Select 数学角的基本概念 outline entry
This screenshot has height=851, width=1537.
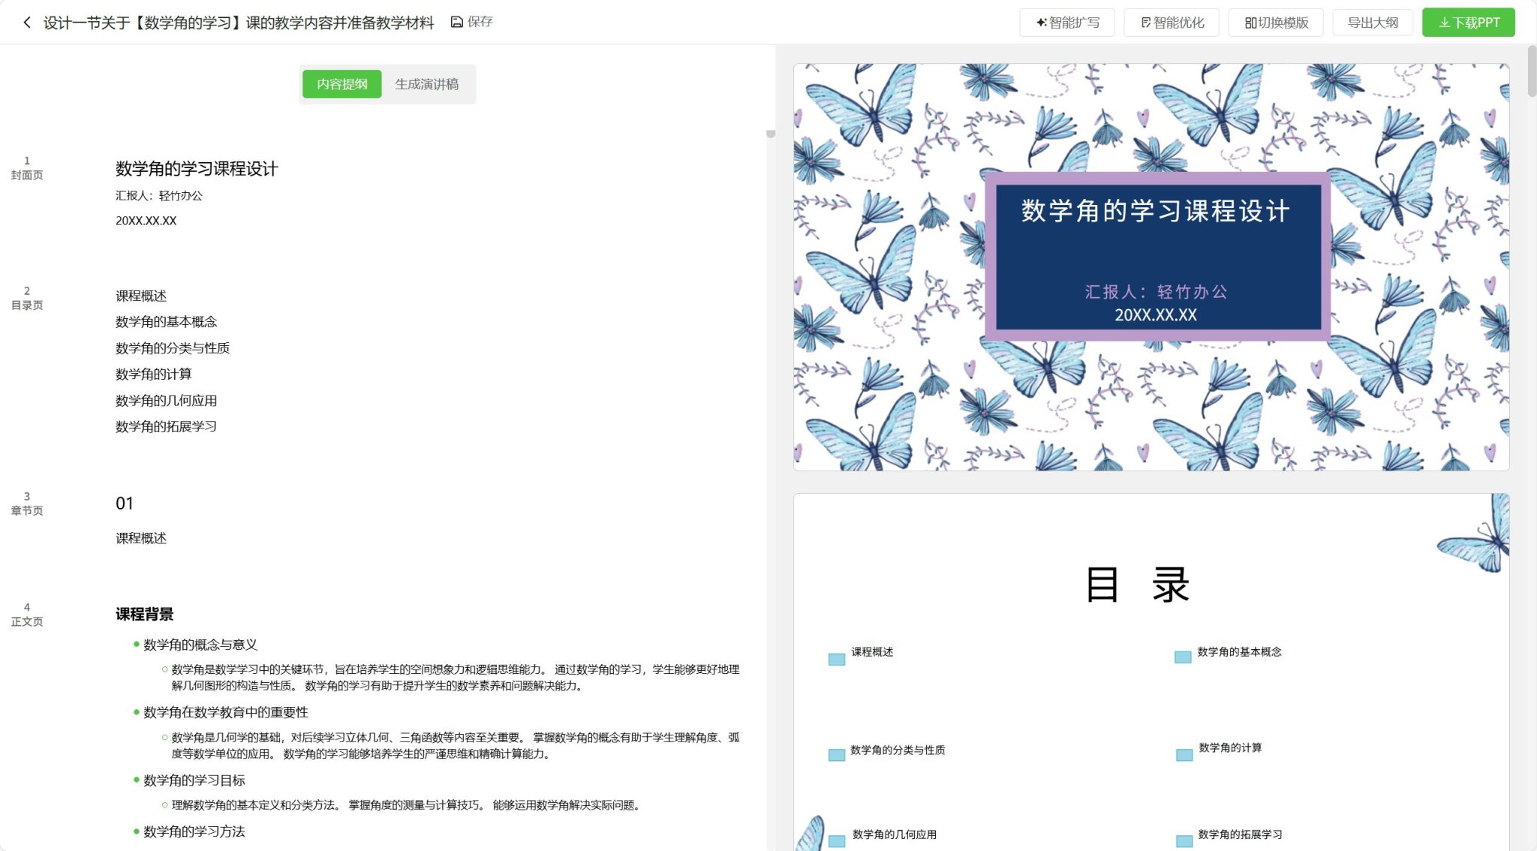[x=168, y=321]
